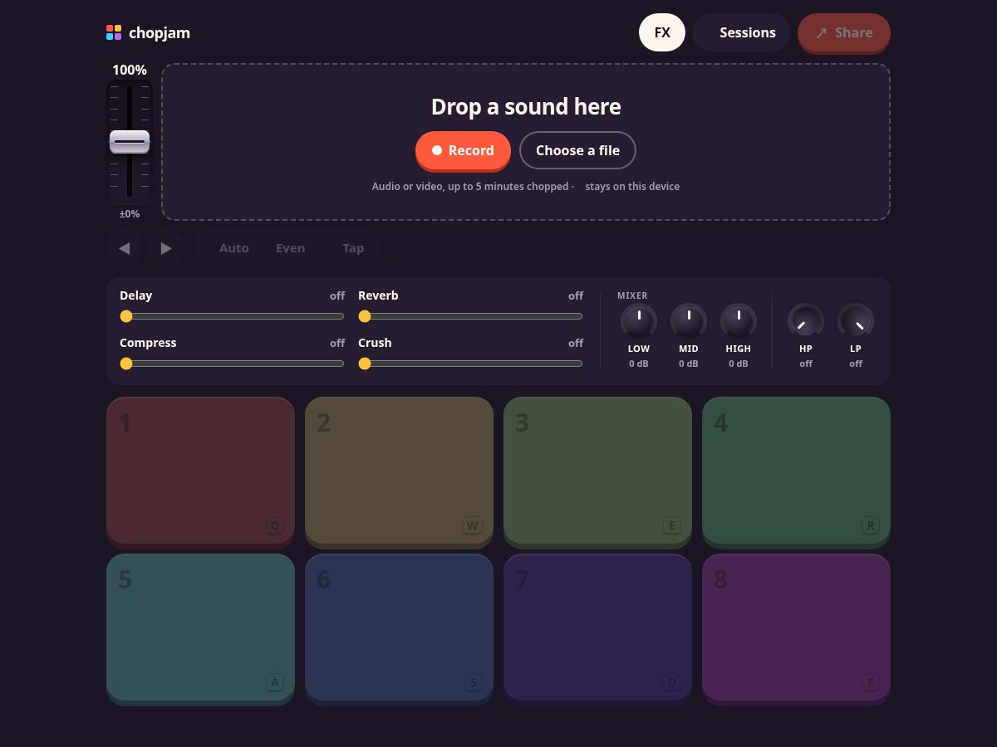Trigger pad 7 (D key)
The image size is (997, 747).
click(x=597, y=627)
